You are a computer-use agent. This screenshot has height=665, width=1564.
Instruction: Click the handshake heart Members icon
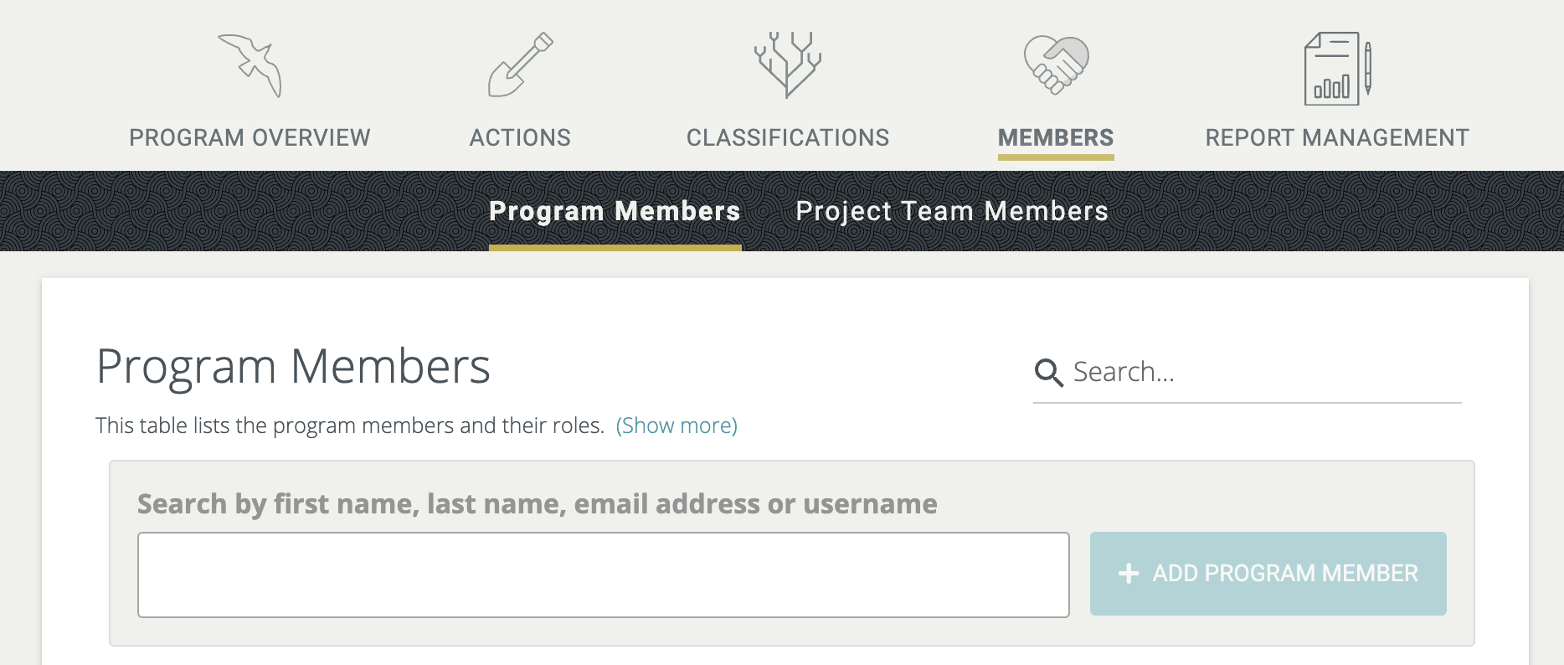(1056, 65)
